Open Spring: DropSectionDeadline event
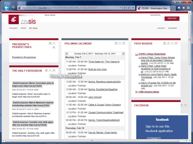193x144 pixels. point(103,89)
